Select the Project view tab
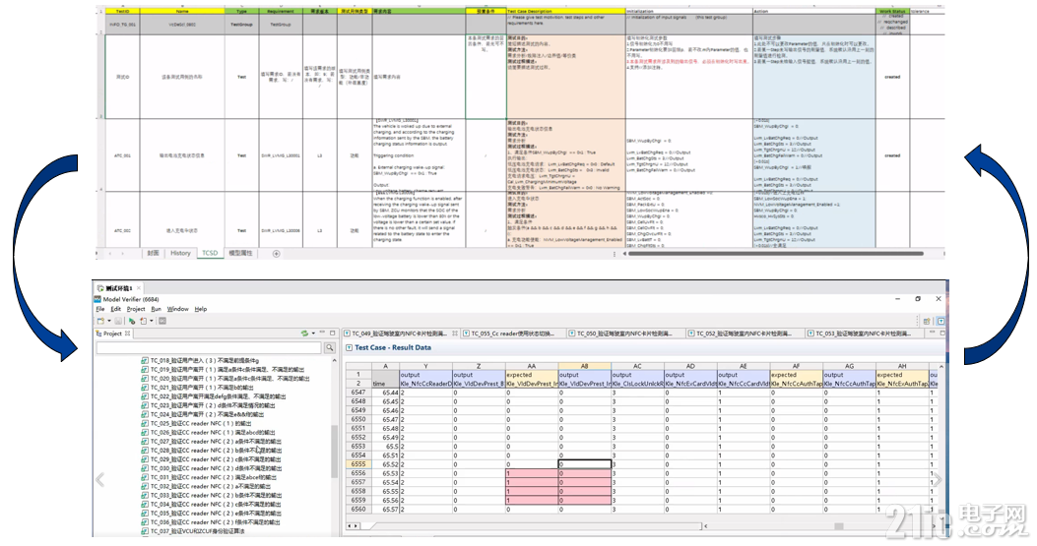Screen dimensions: 1037x546 [113, 334]
